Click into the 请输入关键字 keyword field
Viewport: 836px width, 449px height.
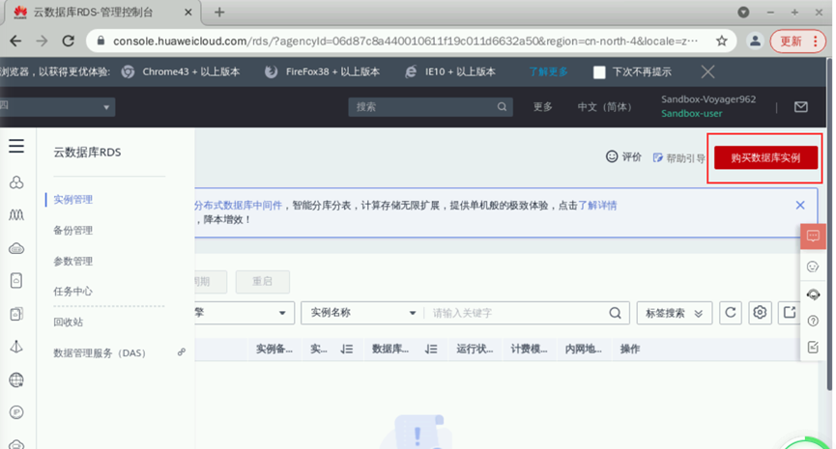coord(517,313)
